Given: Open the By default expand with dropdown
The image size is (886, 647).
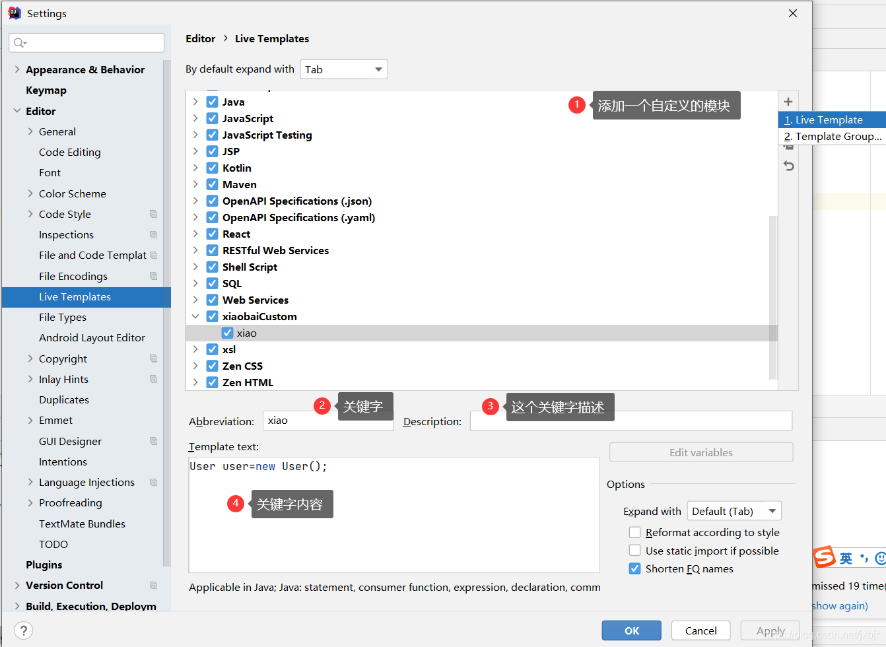Looking at the screenshot, I should pos(344,69).
